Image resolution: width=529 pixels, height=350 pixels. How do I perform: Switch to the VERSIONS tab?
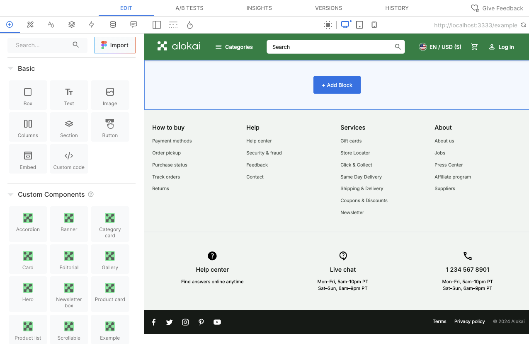[x=329, y=8]
